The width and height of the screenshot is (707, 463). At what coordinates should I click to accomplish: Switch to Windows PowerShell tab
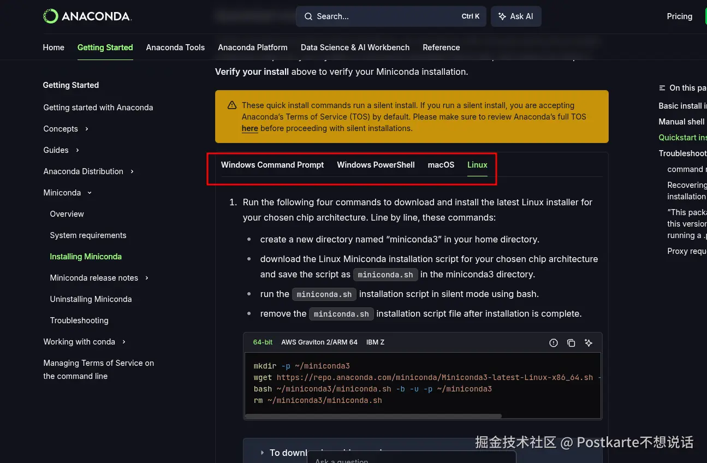[x=376, y=165]
